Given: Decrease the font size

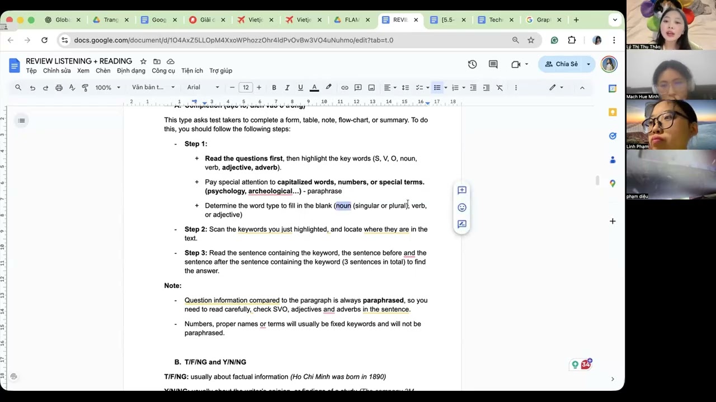Looking at the screenshot, I should 232,88.
